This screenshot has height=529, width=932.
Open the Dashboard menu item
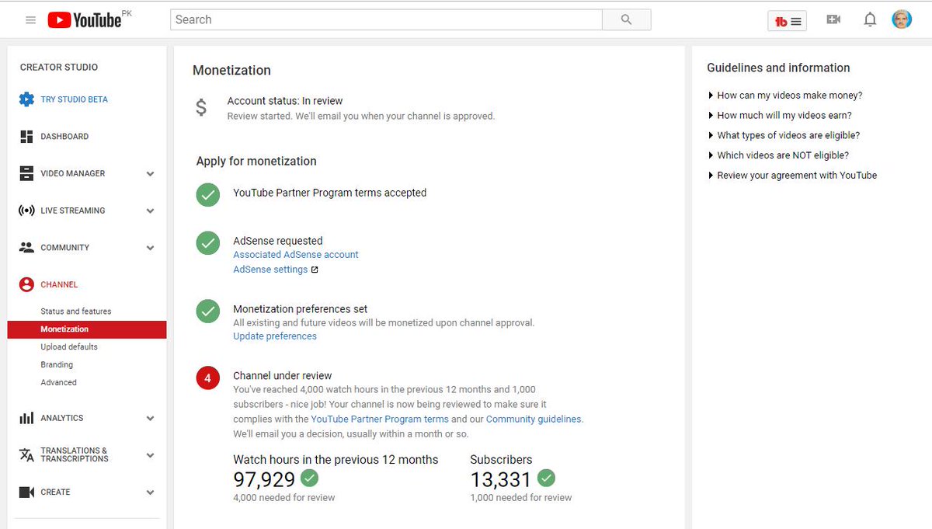pyautogui.click(x=64, y=137)
